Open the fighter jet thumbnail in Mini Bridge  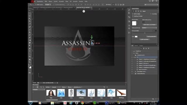(81, 93)
